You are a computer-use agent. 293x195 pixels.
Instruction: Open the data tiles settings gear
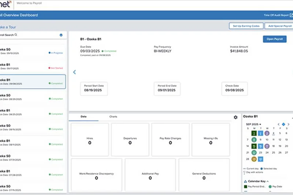(x=235, y=117)
